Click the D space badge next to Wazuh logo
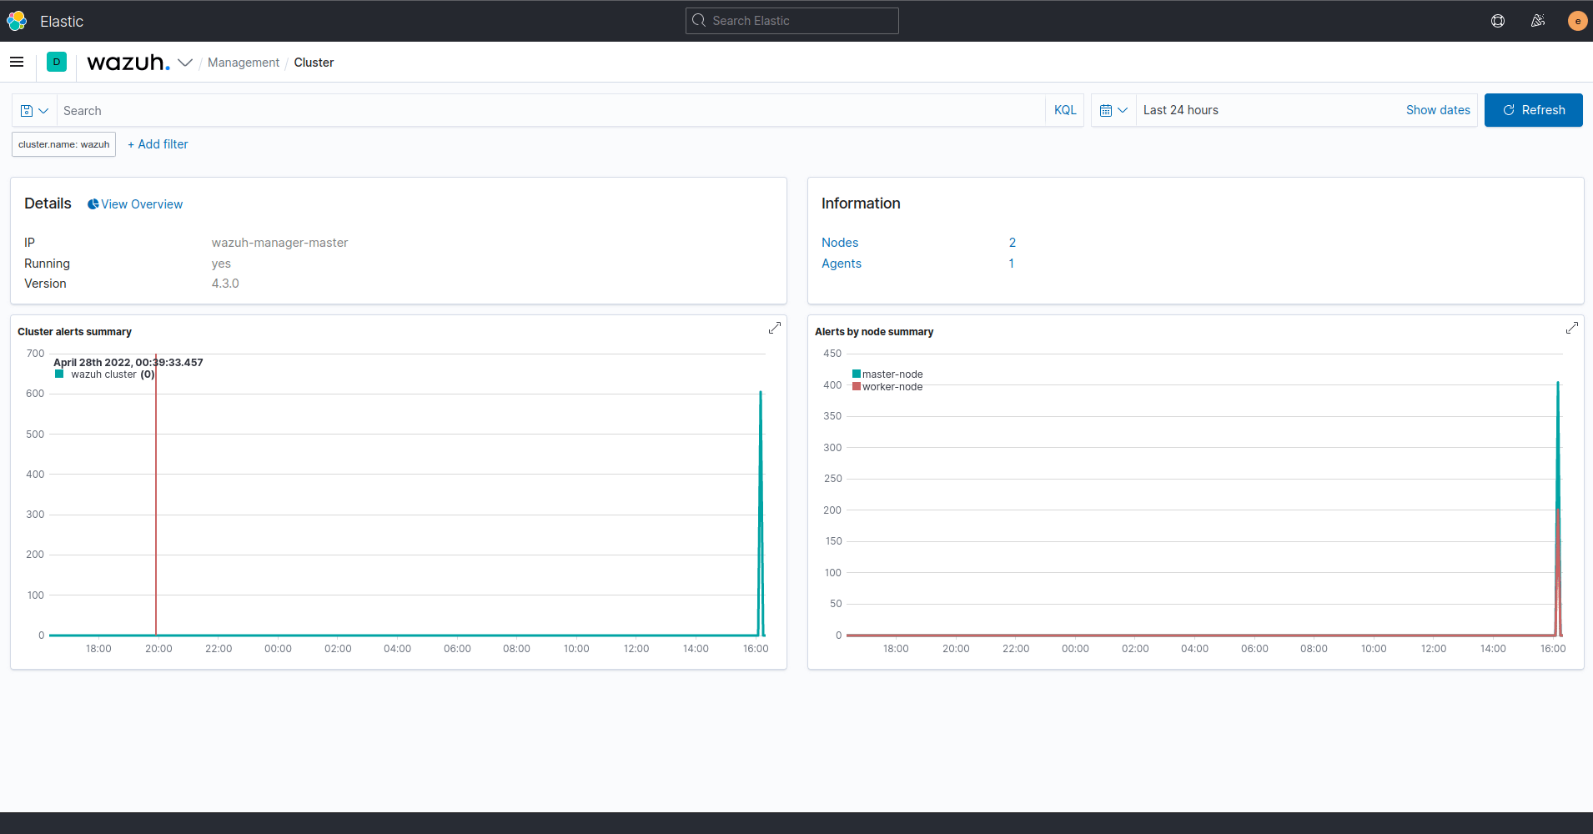The image size is (1593, 834). 56,62
